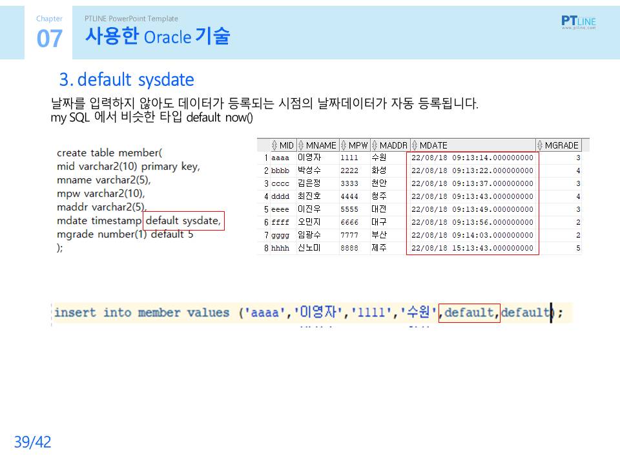Select the name cell '오민지'
This screenshot has height=465, width=620.
click(309, 222)
